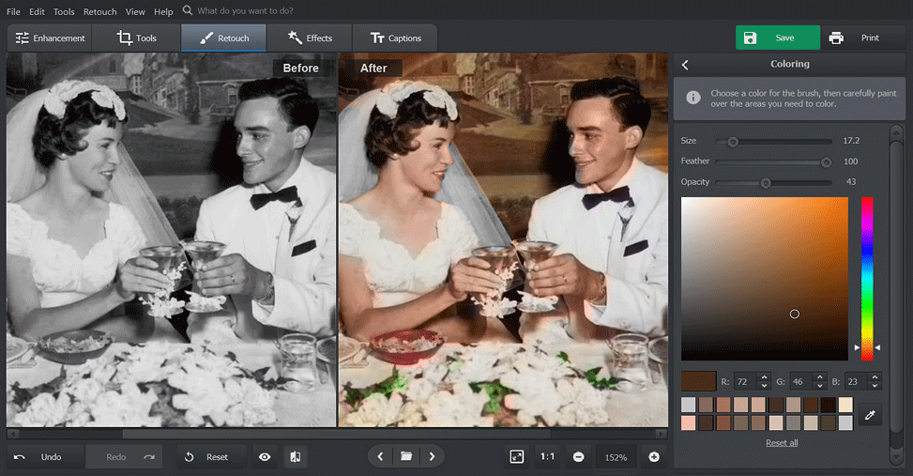Click the Print printer icon
This screenshot has height=476, width=913.
tap(835, 38)
